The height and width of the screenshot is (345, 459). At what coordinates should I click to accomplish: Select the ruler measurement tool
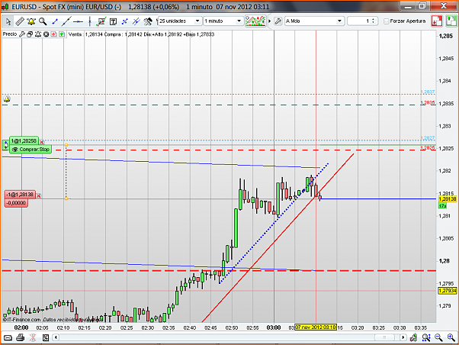tap(20, 21)
